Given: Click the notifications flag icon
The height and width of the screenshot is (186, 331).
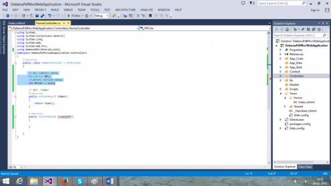Looking at the screenshot, I should pos(251,3).
